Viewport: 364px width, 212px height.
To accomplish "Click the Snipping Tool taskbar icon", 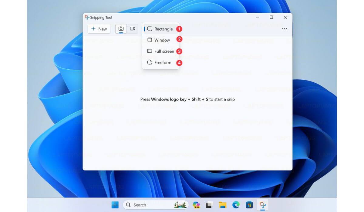I will 263,205.
